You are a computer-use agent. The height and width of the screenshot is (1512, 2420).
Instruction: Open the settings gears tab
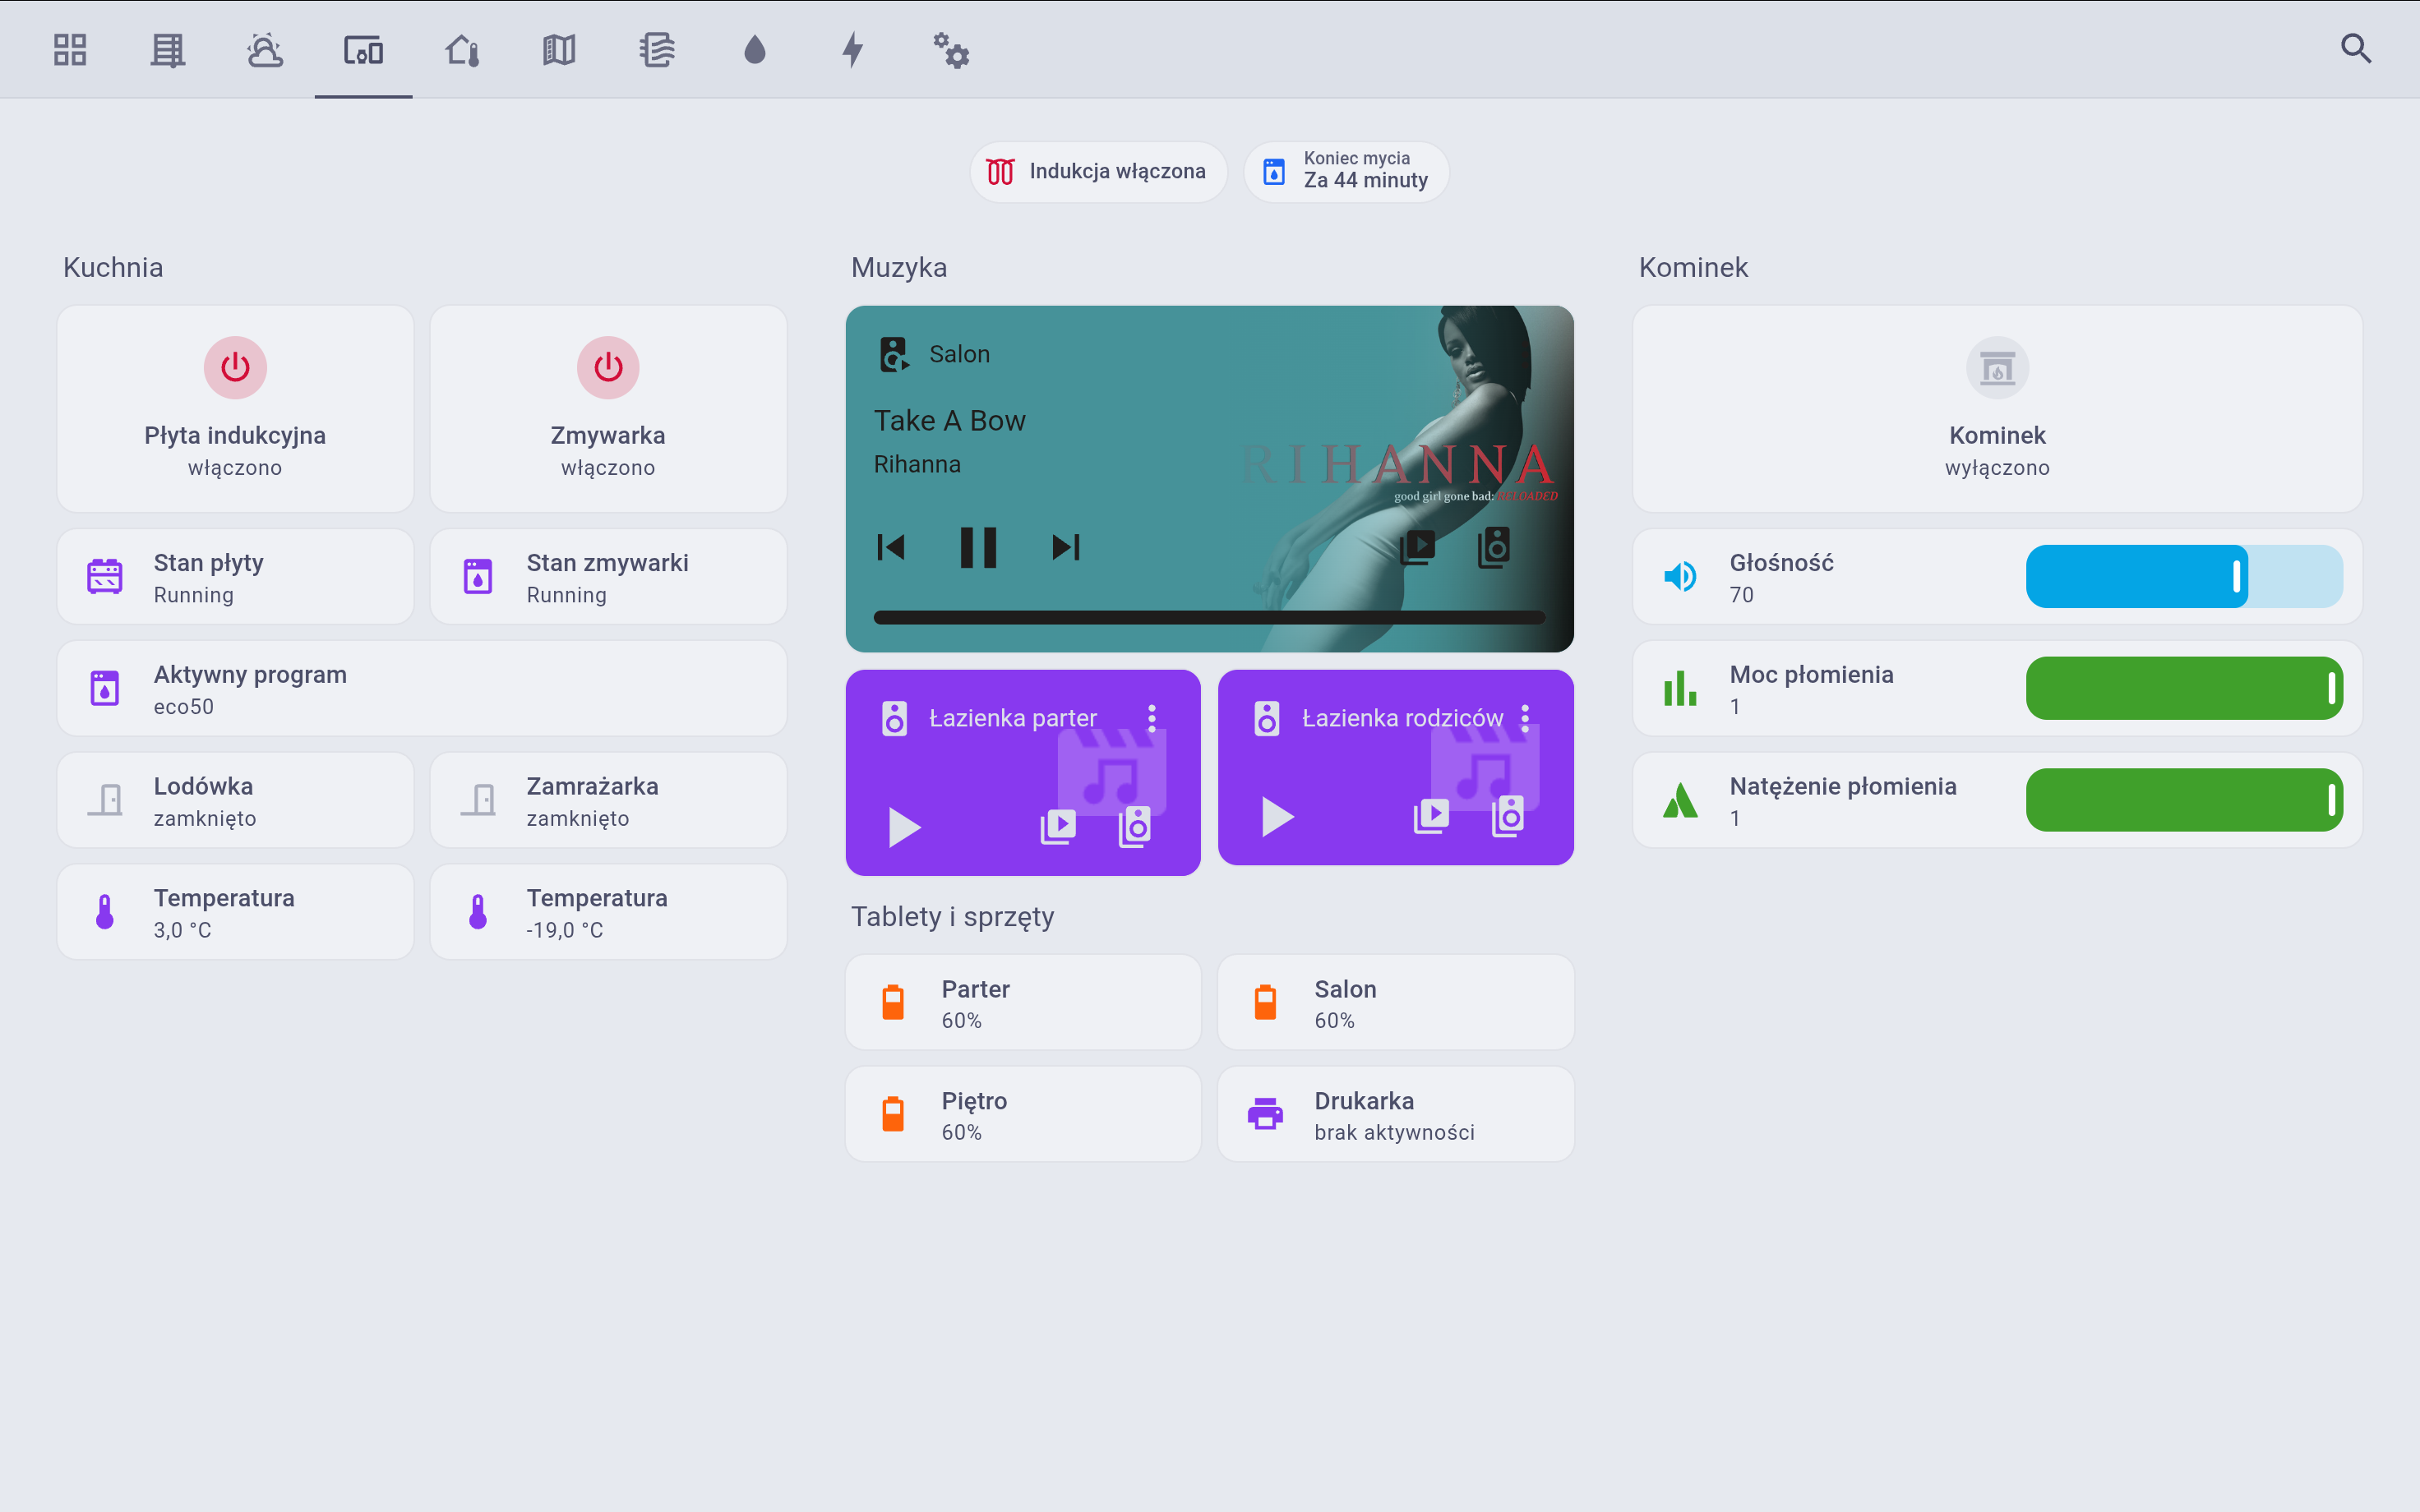point(951,50)
